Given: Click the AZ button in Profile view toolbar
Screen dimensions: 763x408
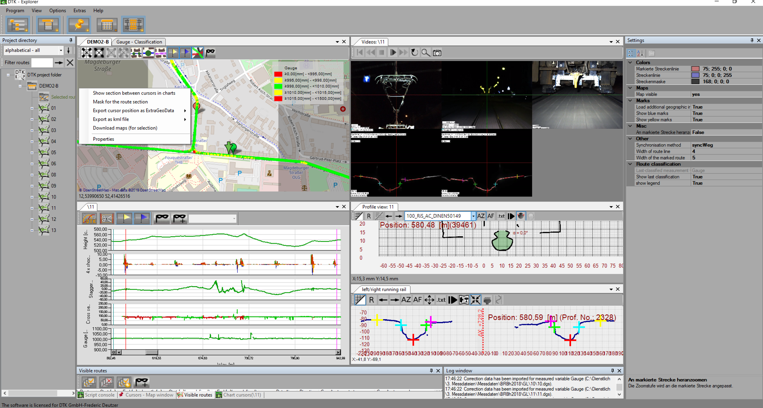Looking at the screenshot, I should pos(481,216).
